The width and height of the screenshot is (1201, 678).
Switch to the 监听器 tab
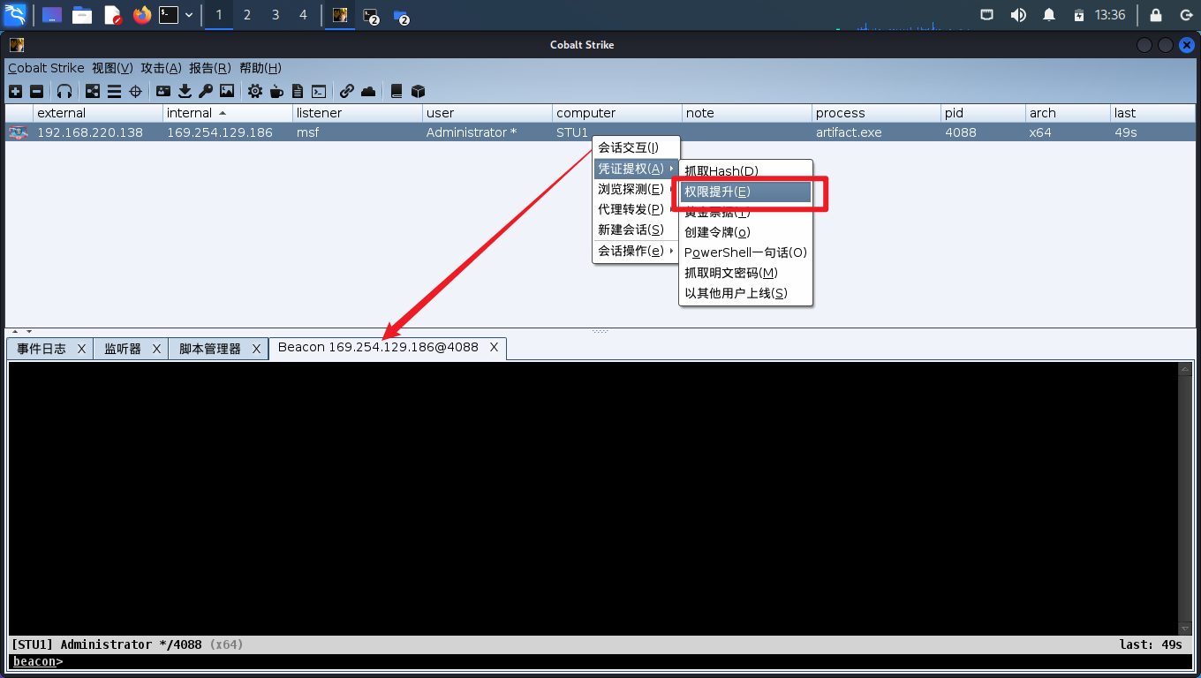click(x=123, y=349)
